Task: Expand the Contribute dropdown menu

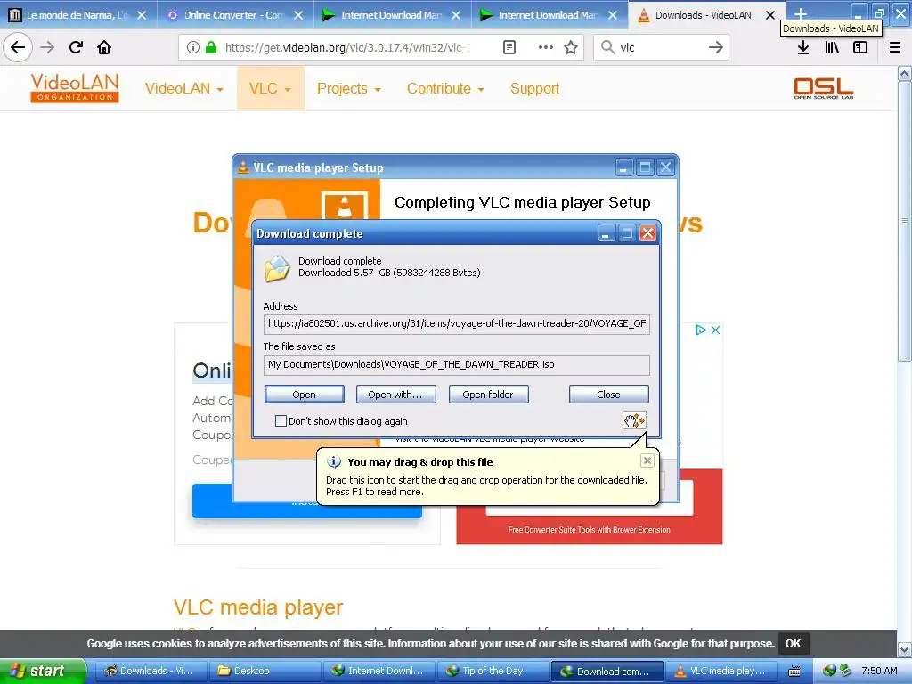Action: click(445, 88)
